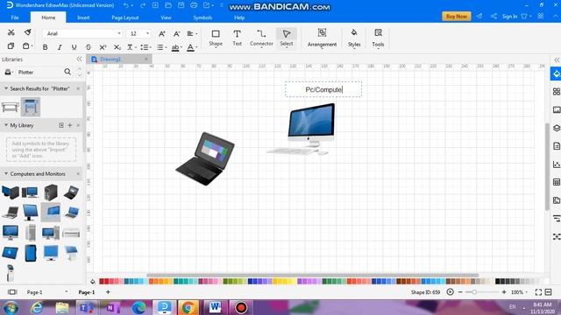Click the library search magnifier icon
561x315 pixels.
[67, 72]
